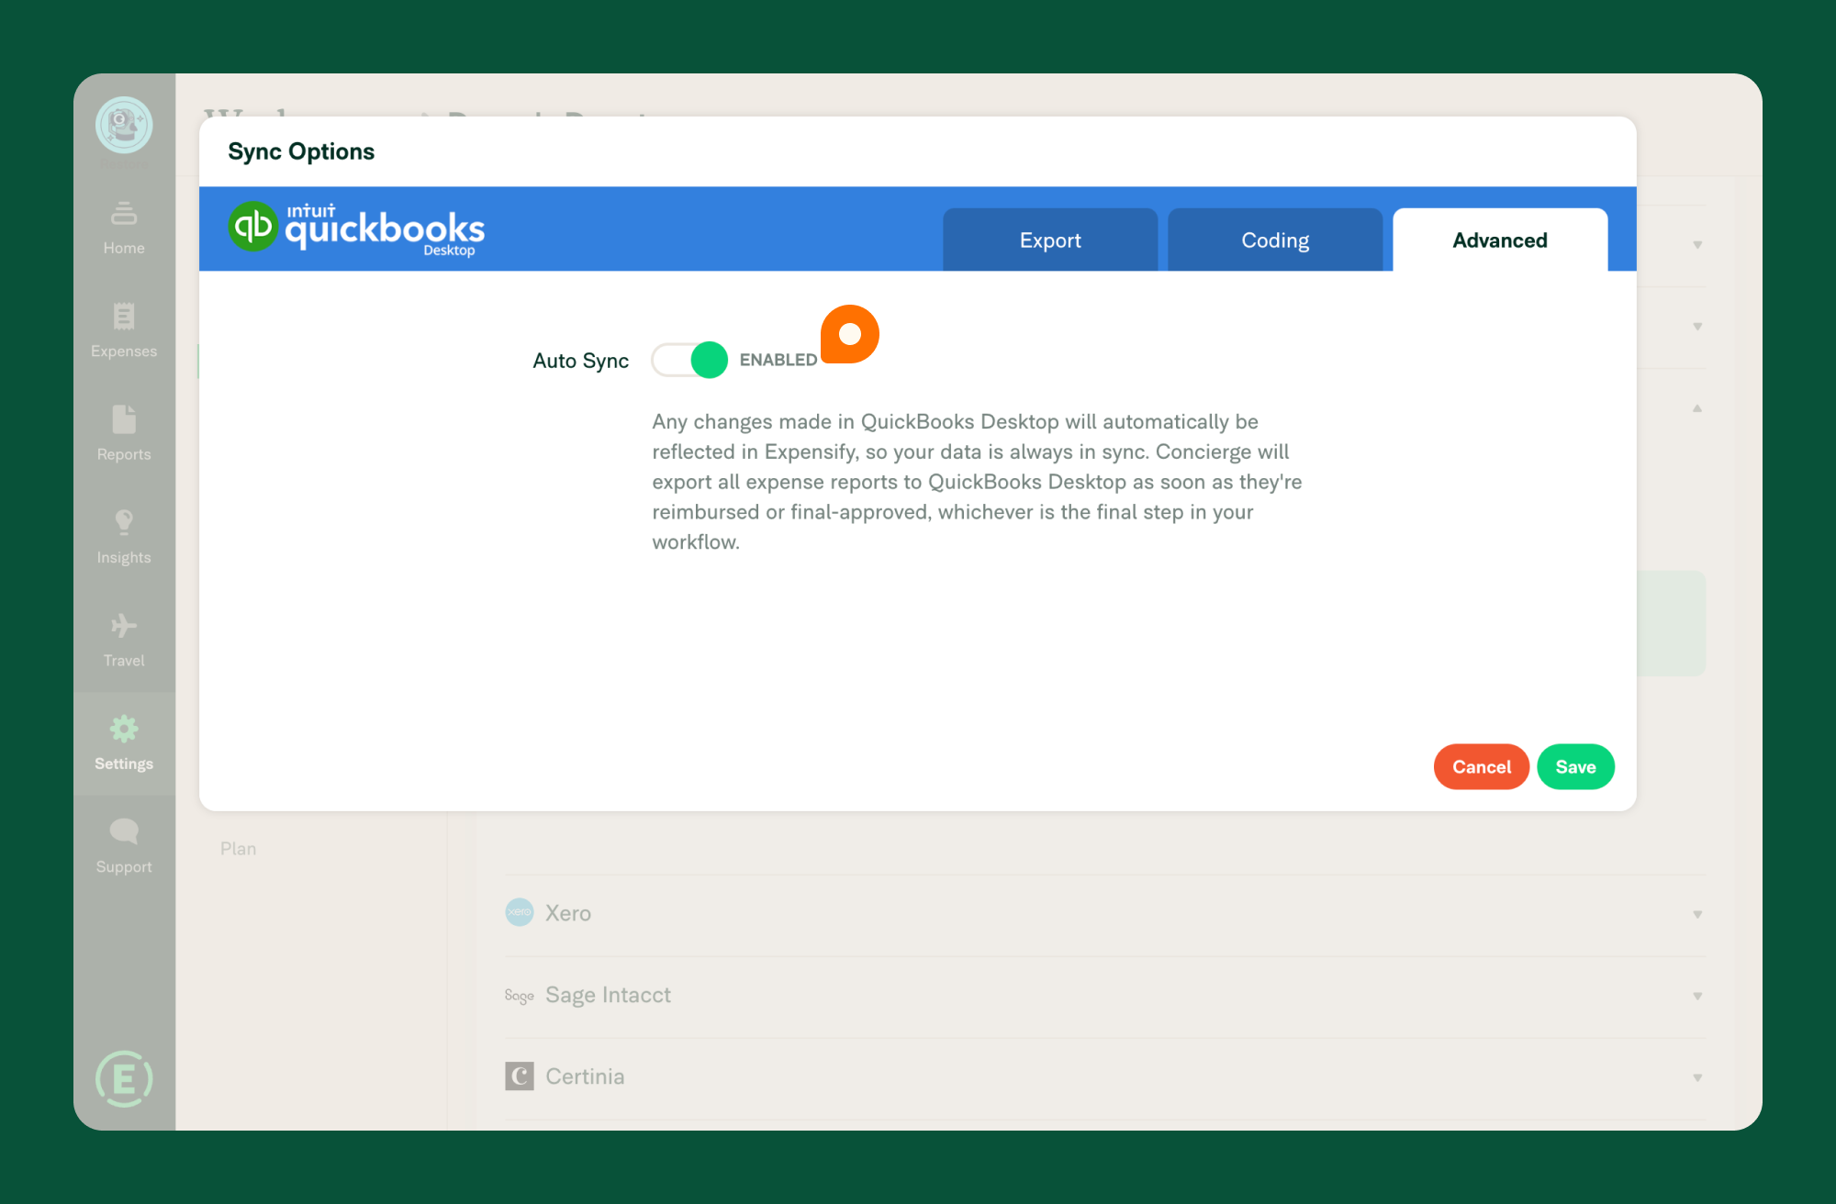Expand the Xero integration dropdown

(1697, 912)
